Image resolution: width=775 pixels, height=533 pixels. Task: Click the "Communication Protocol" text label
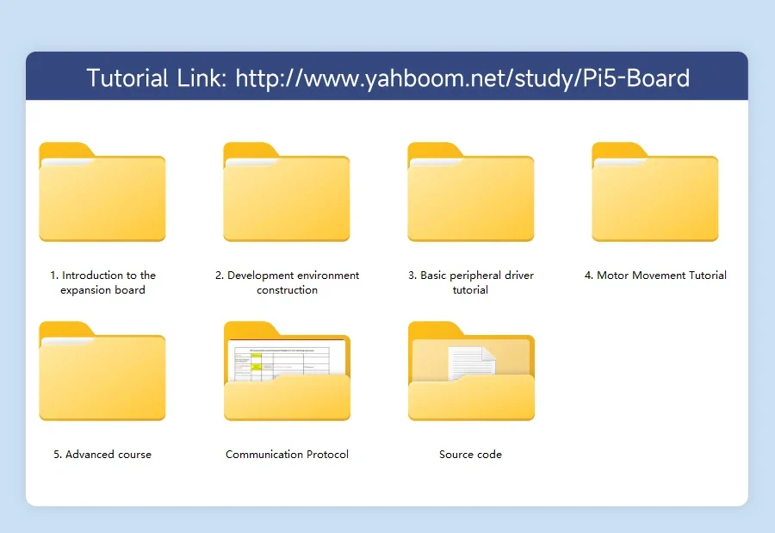(287, 454)
